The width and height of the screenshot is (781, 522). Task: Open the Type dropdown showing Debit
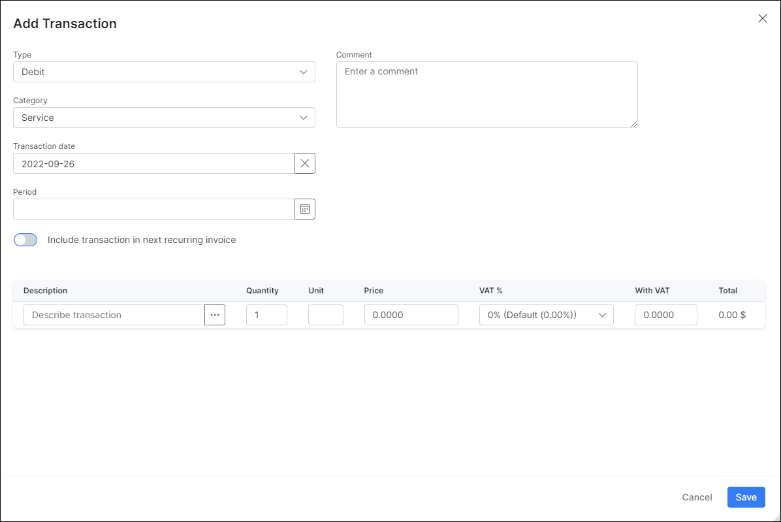pyautogui.click(x=163, y=71)
